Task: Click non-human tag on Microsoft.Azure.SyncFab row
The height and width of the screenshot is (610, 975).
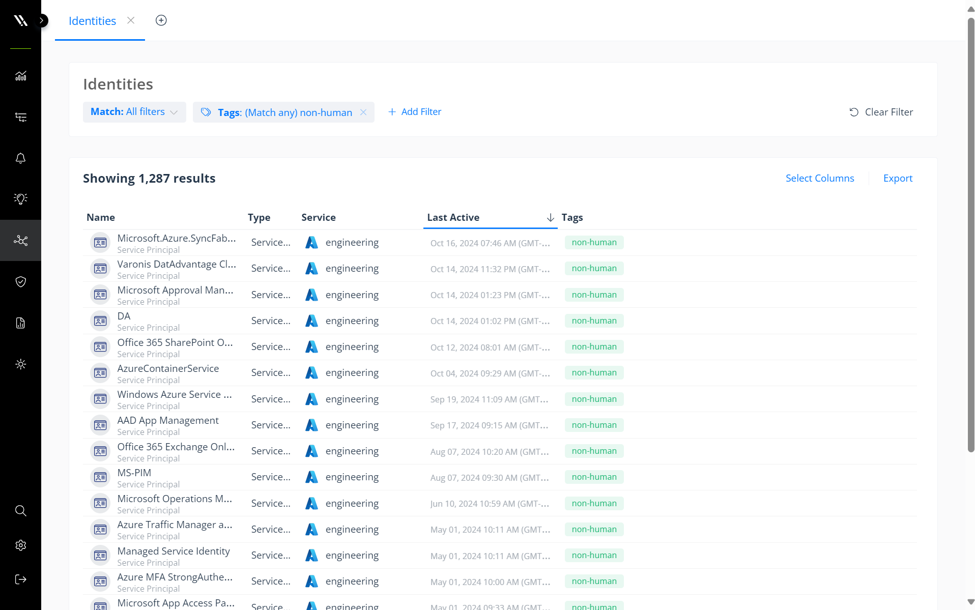Action: click(x=594, y=243)
